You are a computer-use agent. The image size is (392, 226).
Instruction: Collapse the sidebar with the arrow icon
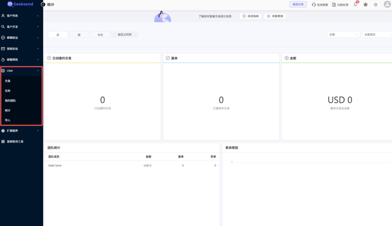click(43, 4)
